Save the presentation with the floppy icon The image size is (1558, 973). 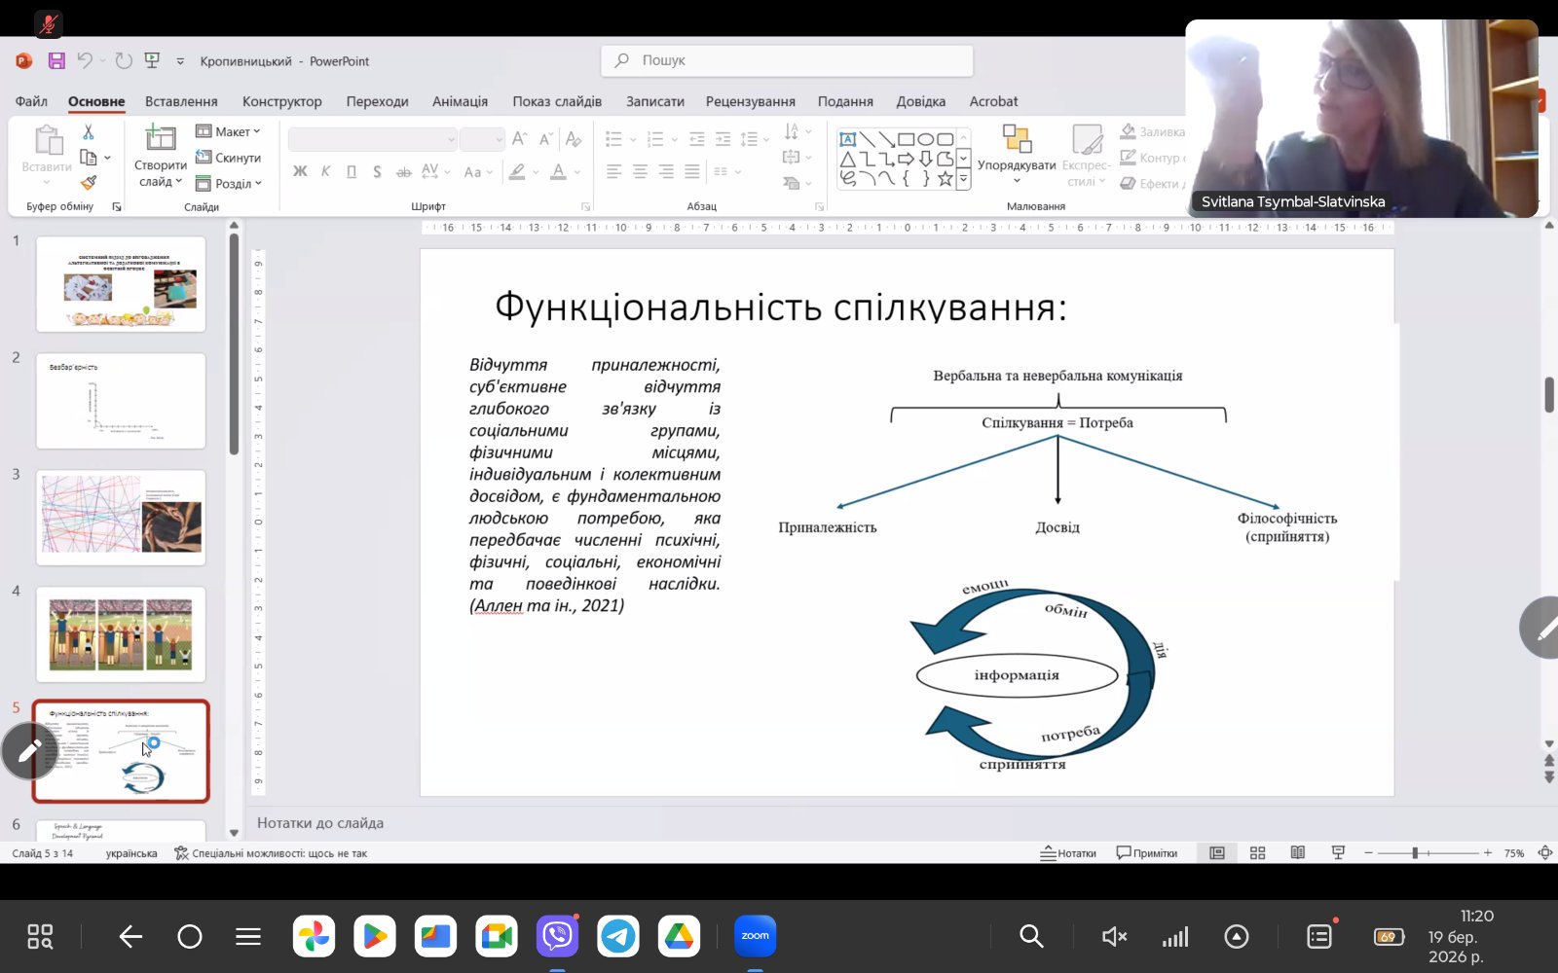(x=56, y=60)
